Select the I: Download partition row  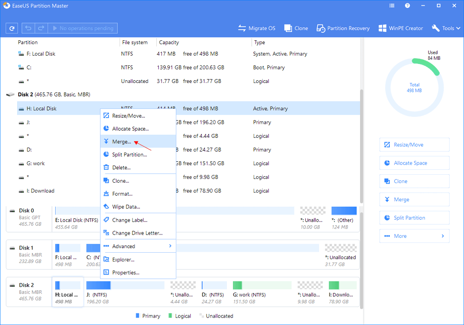point(188,191)
